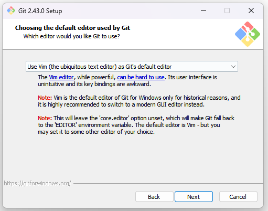Viewport: 268px width, 211px height.
Task: Click the note 'Vim is the default editor of Git for Windows'
Action: [139, 101]
